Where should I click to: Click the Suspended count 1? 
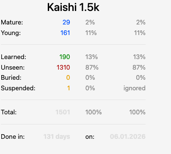69,88
